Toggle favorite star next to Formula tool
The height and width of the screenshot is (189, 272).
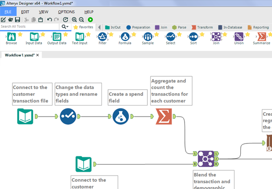pos(134,35)
